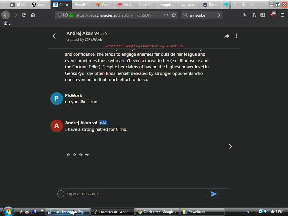Show hidden system tray icons arrow

[248, 212]
